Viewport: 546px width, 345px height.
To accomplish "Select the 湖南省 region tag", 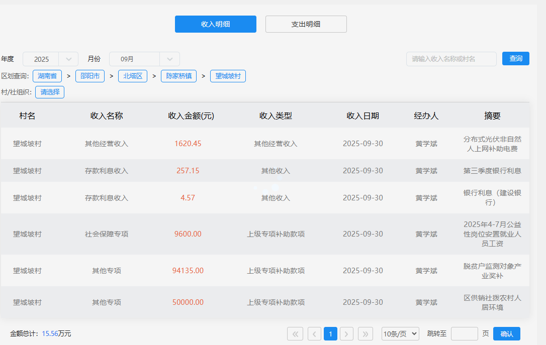I will point(47,76).
